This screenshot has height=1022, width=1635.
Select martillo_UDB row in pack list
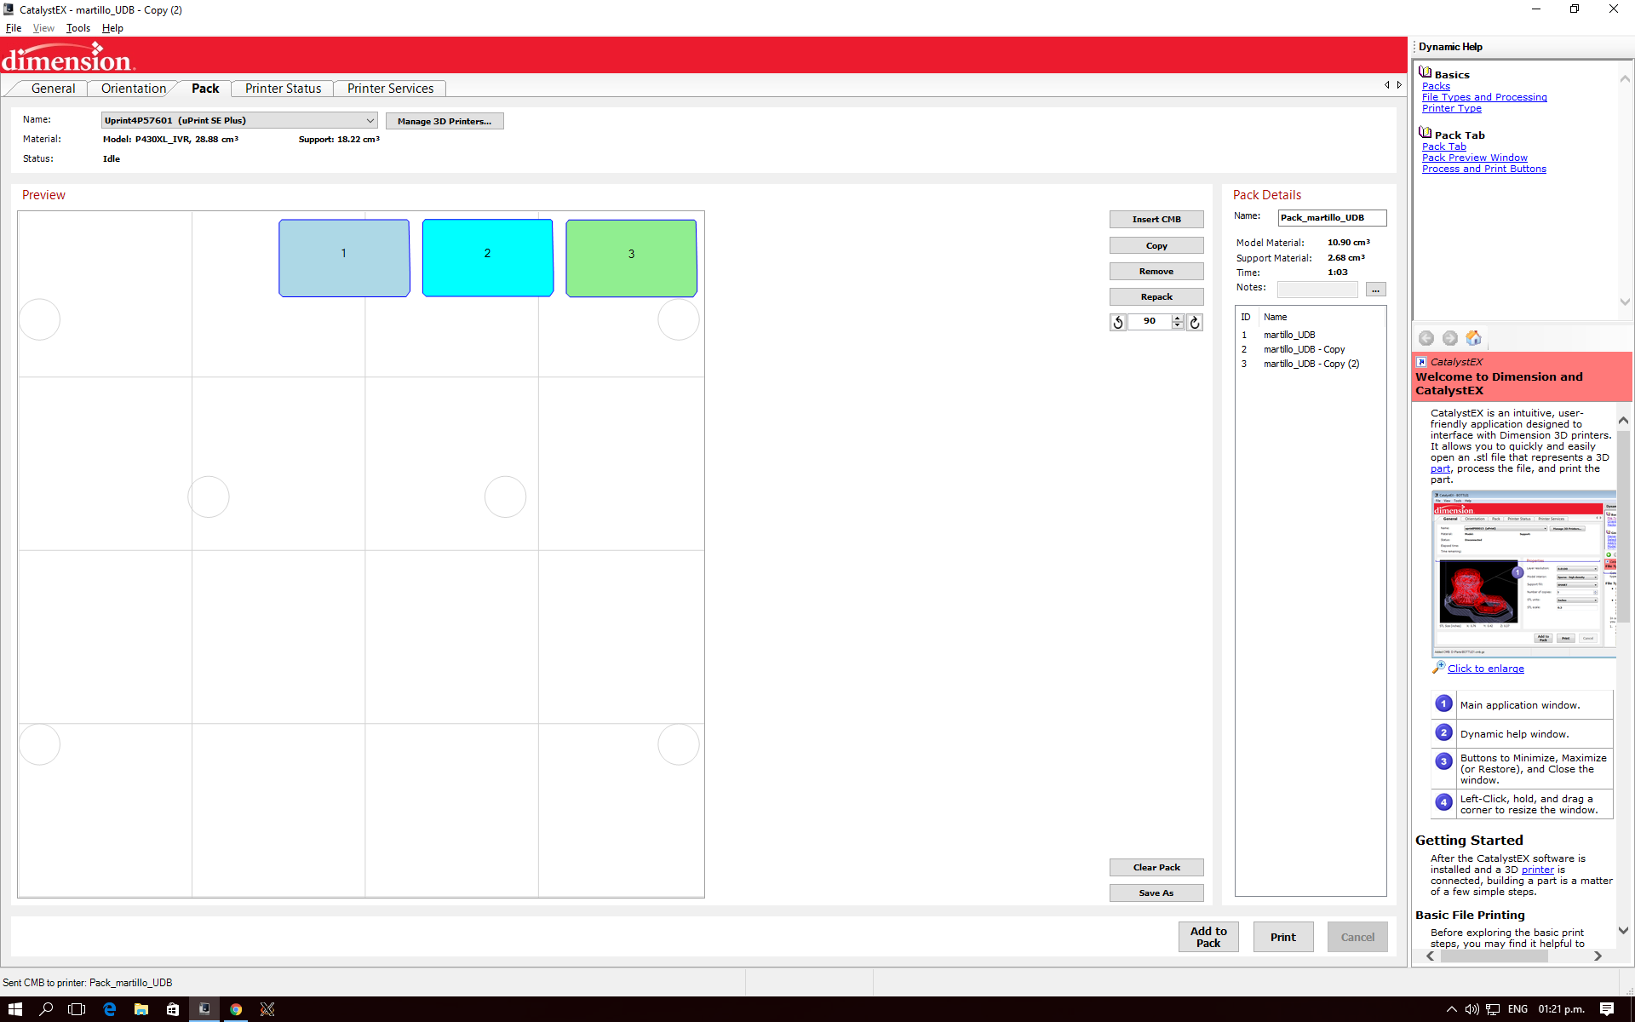coord(1310,335)
